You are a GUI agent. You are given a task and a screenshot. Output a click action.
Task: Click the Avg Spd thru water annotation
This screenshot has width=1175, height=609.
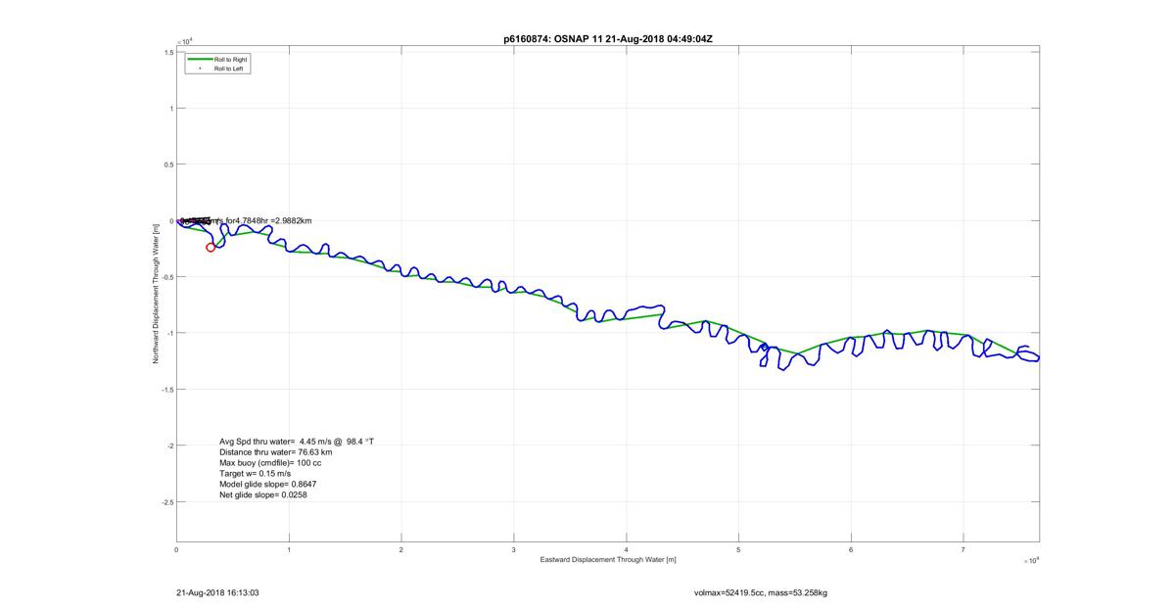pyautogui.click(x=297, y=442)
